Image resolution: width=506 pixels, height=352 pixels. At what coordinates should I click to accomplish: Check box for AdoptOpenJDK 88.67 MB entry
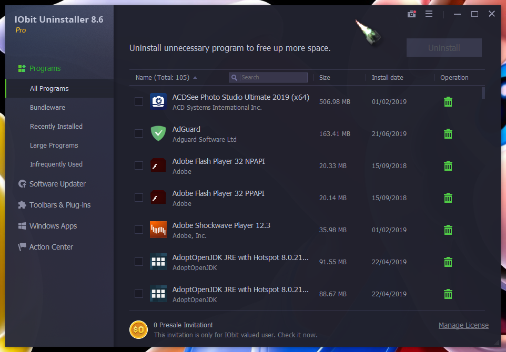click(139, 294)
